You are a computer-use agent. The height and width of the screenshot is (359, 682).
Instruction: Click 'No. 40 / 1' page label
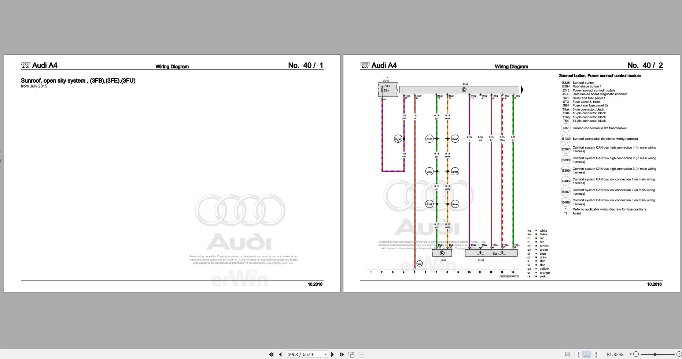click(x=306, y=66)
